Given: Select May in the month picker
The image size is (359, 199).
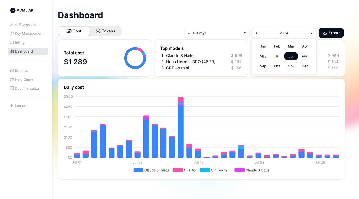Looking at the screenshot, I should pyautogui.click(x=263, y=56).
